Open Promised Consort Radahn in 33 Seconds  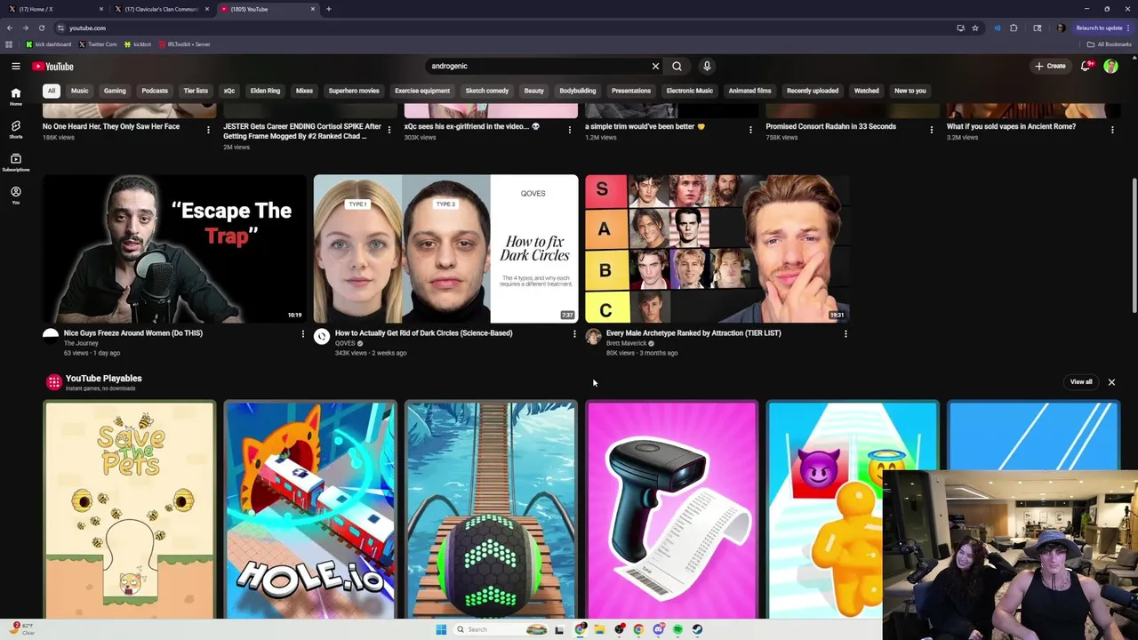pyautogui.click(x=831, y=126)
